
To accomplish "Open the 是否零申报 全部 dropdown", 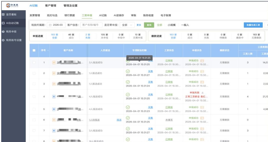I will tap(127, 25).
